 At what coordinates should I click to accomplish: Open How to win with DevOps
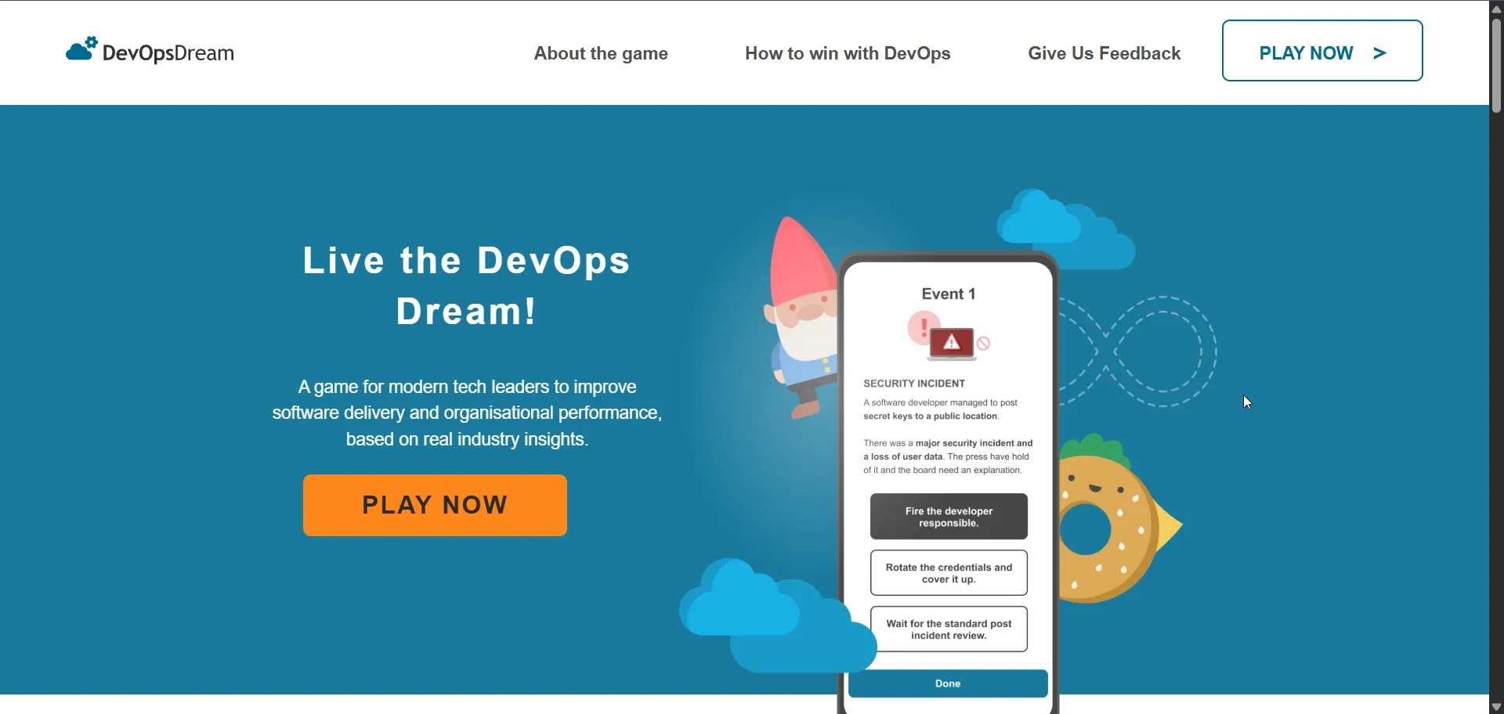click(848, 52)
